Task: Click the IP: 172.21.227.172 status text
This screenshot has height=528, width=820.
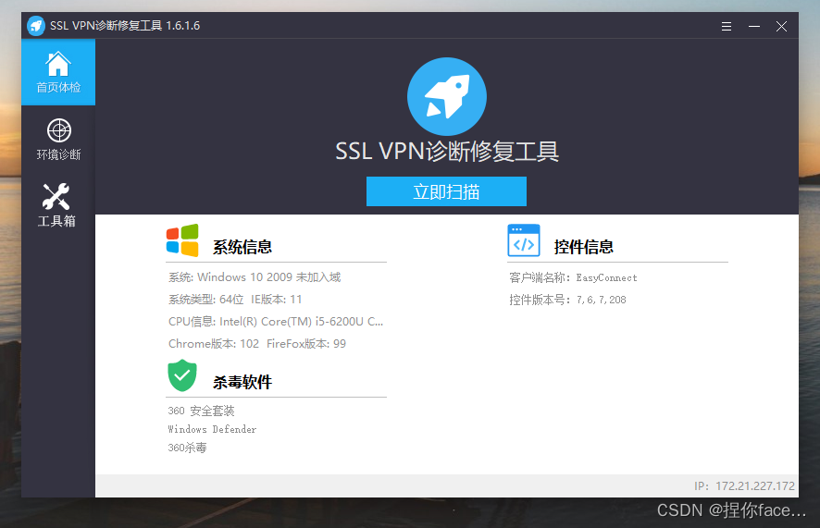Action: (744, 486)
